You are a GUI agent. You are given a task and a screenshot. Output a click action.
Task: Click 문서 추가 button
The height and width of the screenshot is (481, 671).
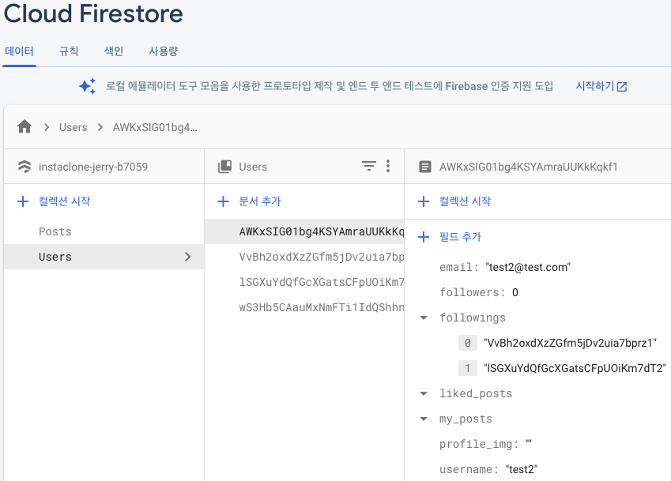(x=260, y=201)
